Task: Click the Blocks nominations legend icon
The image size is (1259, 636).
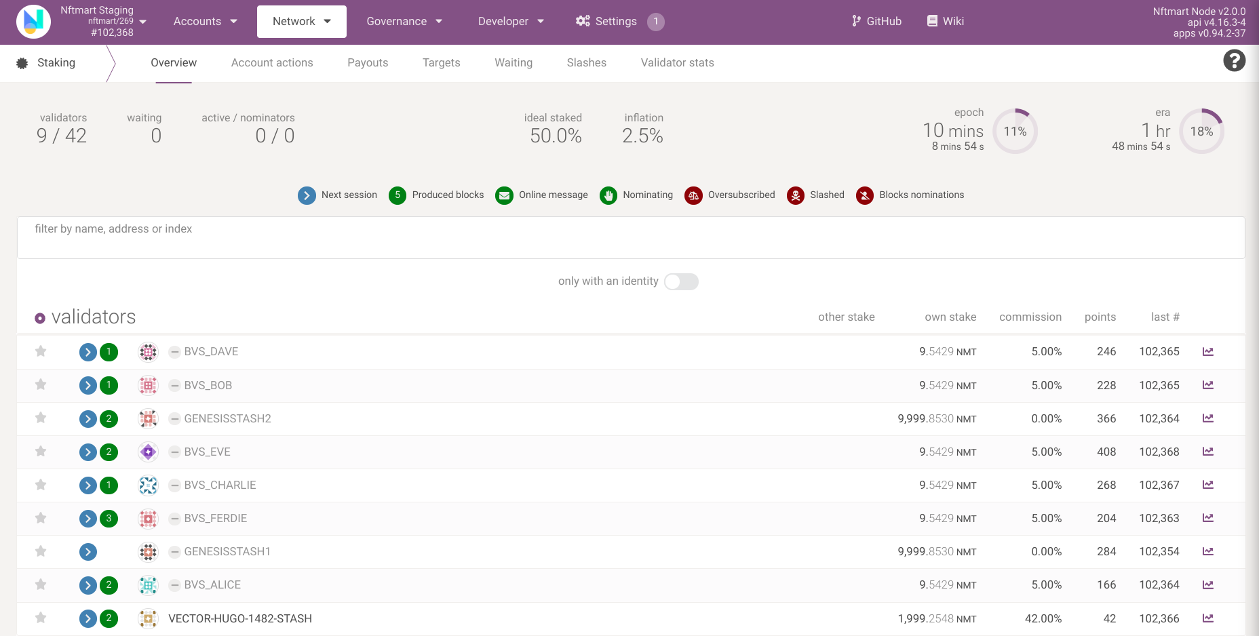Action: tap(865, 195)
